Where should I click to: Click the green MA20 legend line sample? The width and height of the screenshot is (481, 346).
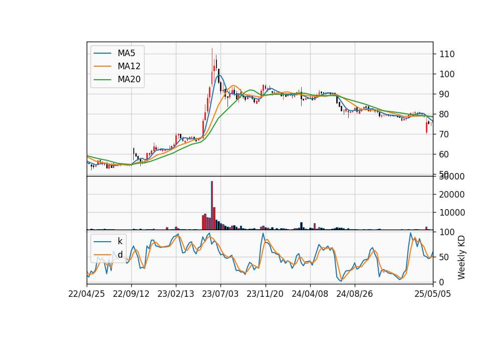[x=102, y=80]
